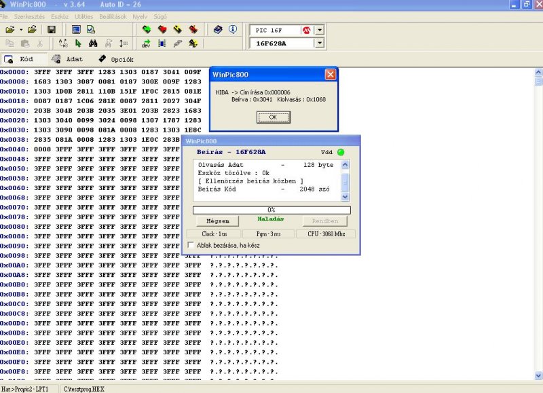Click the Clock - 1us button
The width and height of the screenshot is (543, 393).
(214, 233)
